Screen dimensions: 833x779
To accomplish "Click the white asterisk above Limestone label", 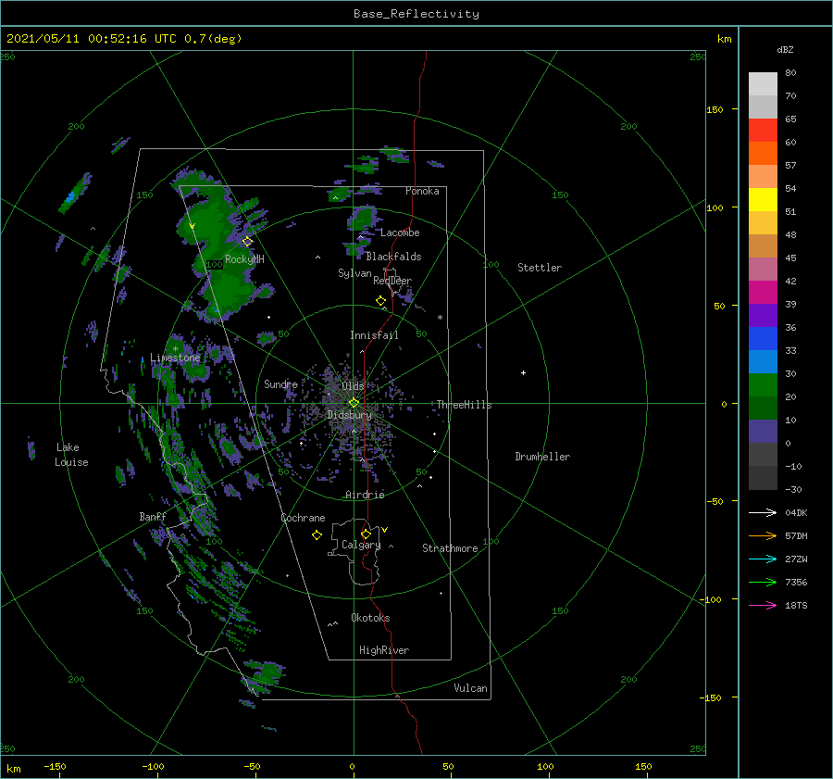I will click(175, 349).
